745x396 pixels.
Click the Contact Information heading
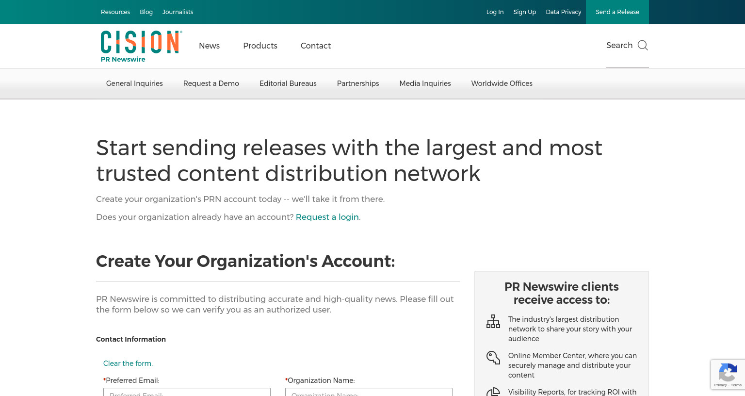[x=131, y=339]
